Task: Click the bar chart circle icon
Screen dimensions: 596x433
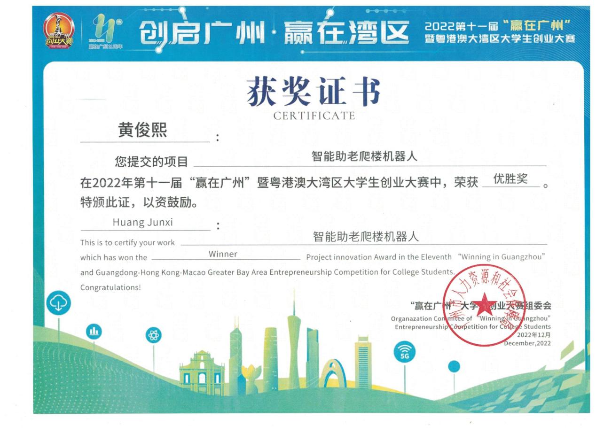Action: coord(94,332)
